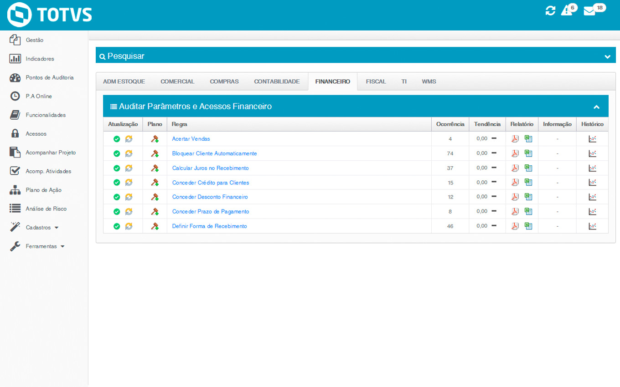The height and width of the screenshot is (387, 620).
Task: Collapse Auditar Parâmetros e Acessos Financeiro panel
Action: pyautogui.click(x=596, y=107)
